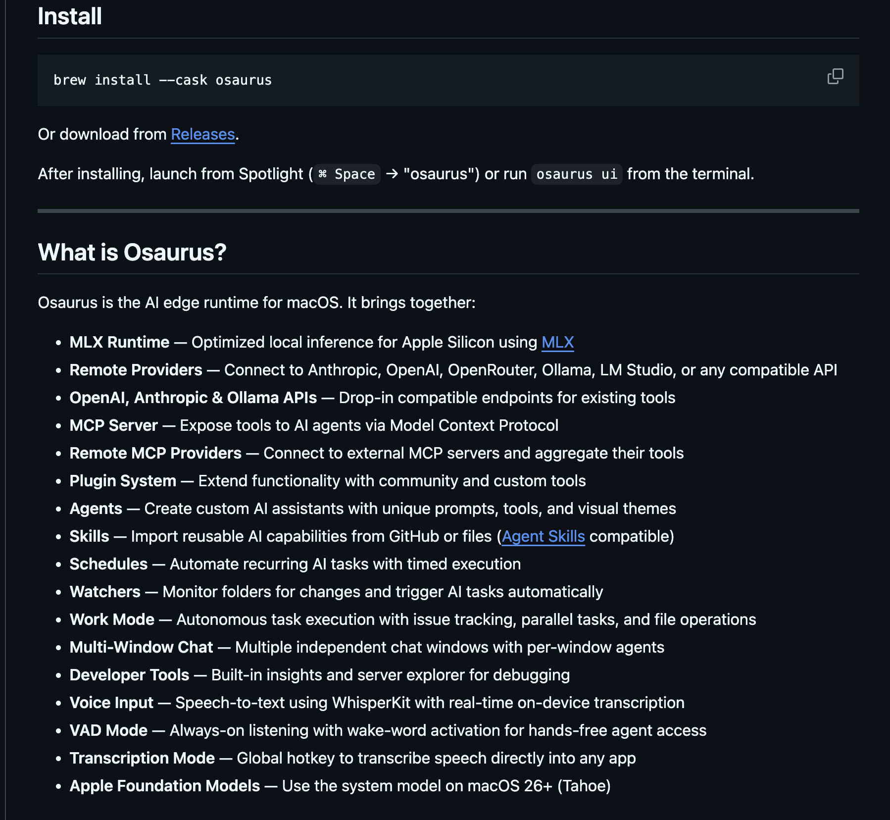Click the Agents bold list item
The image size is (890, 820).
[96, 509]
